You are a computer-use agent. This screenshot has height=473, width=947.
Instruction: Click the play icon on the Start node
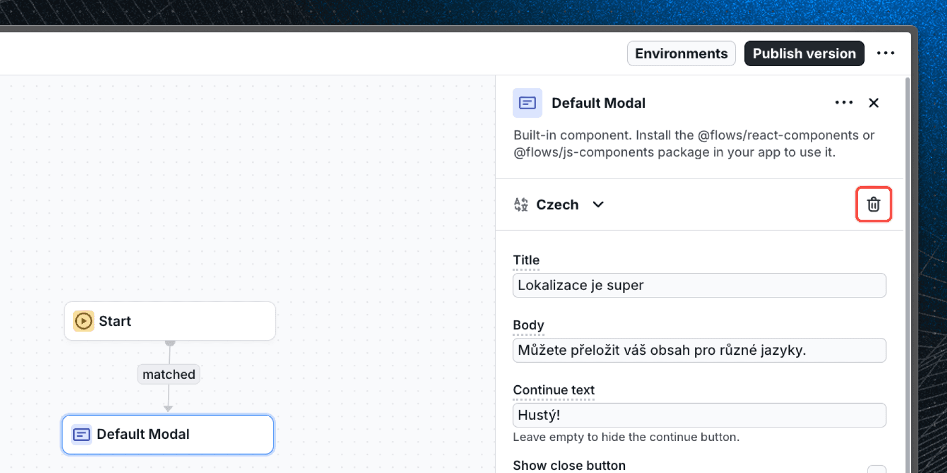(83, 321)
